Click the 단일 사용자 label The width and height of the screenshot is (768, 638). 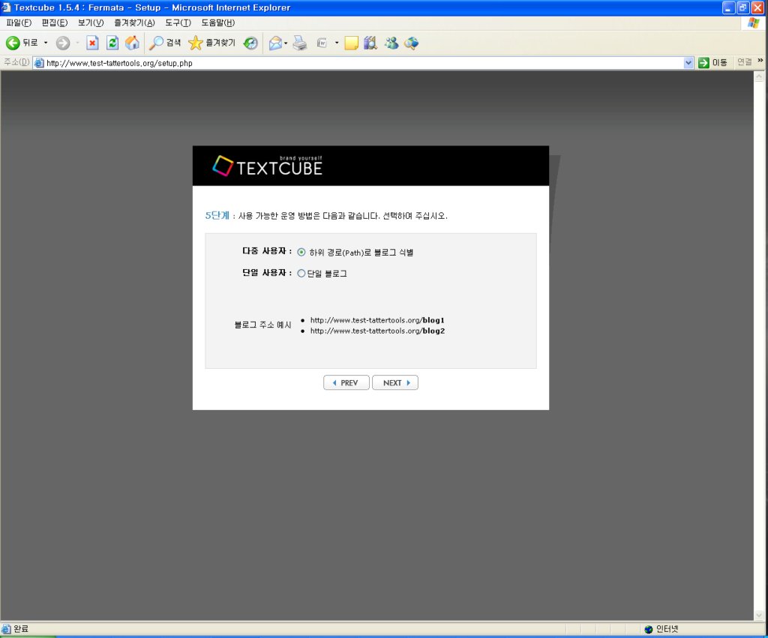click(266, 273)
